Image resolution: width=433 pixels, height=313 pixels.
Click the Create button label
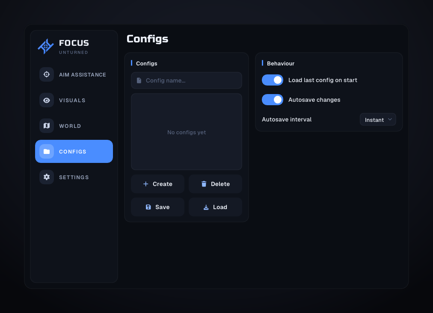coord(163,184)
